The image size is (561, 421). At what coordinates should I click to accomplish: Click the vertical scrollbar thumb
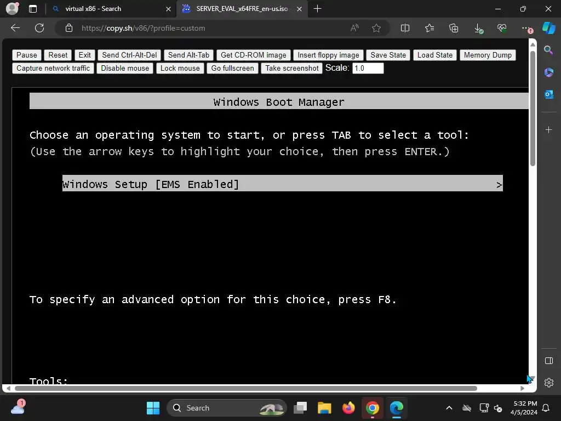[533, 109]
